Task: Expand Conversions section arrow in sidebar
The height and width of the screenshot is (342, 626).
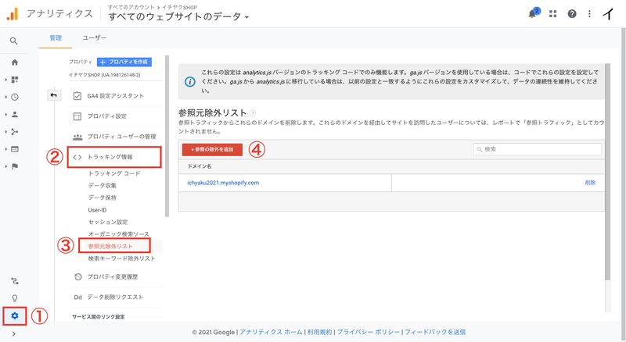Action: tap(6, 166)
